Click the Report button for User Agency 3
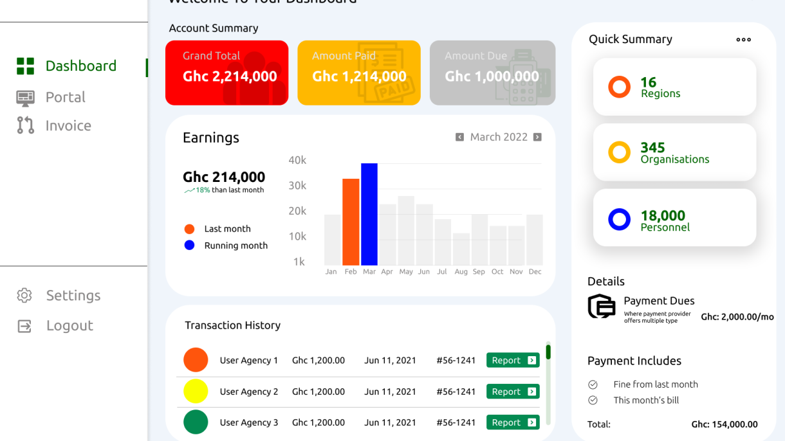This screenshot has height=441, width=785. click(x=513, y=422)
